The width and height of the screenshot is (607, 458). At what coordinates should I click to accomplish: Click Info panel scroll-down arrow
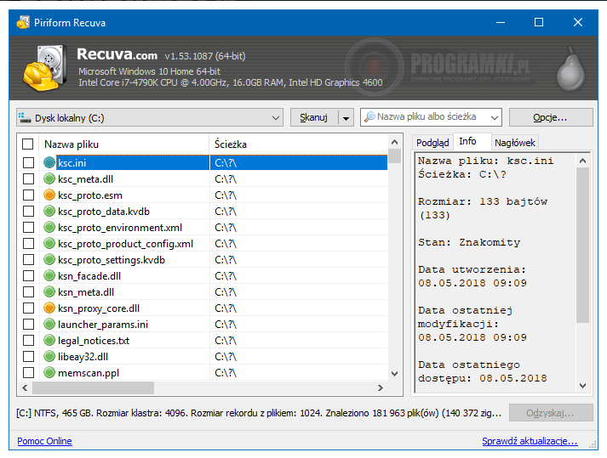click(582, 386)
